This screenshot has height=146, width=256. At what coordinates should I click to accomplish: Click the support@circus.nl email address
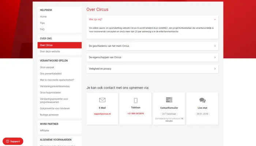[x=102, y=114]
